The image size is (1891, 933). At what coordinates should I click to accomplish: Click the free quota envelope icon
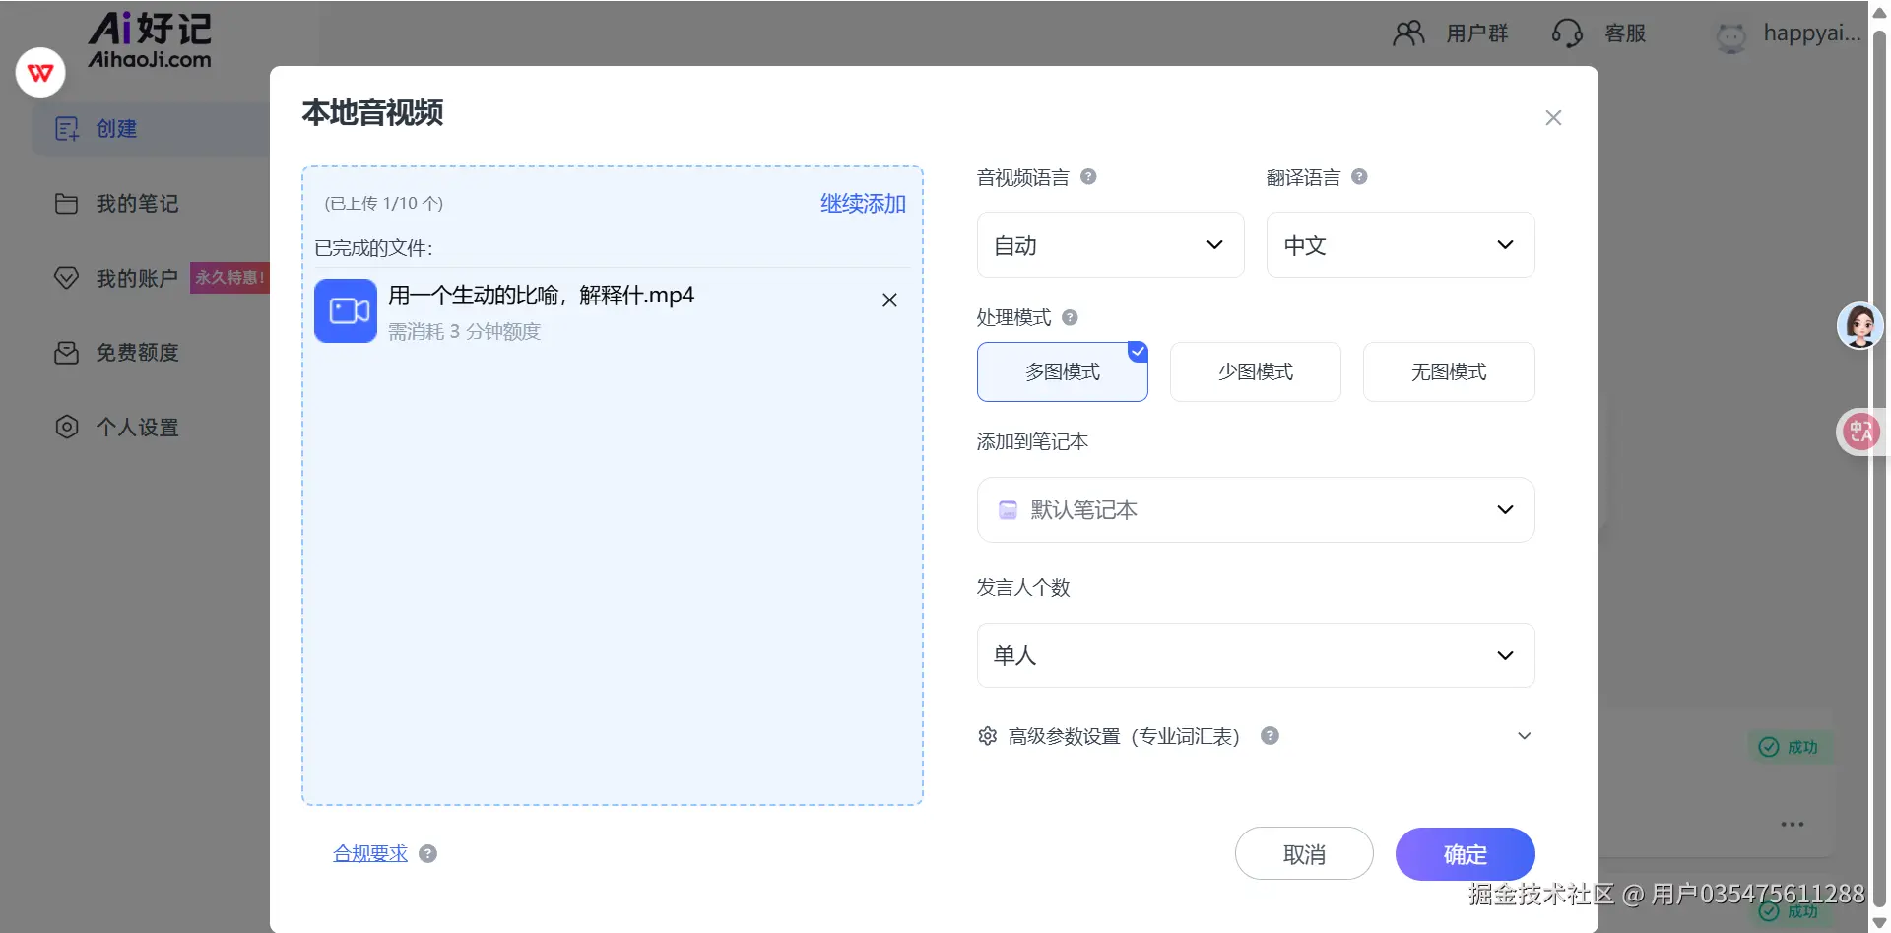[x=66, y=353]
